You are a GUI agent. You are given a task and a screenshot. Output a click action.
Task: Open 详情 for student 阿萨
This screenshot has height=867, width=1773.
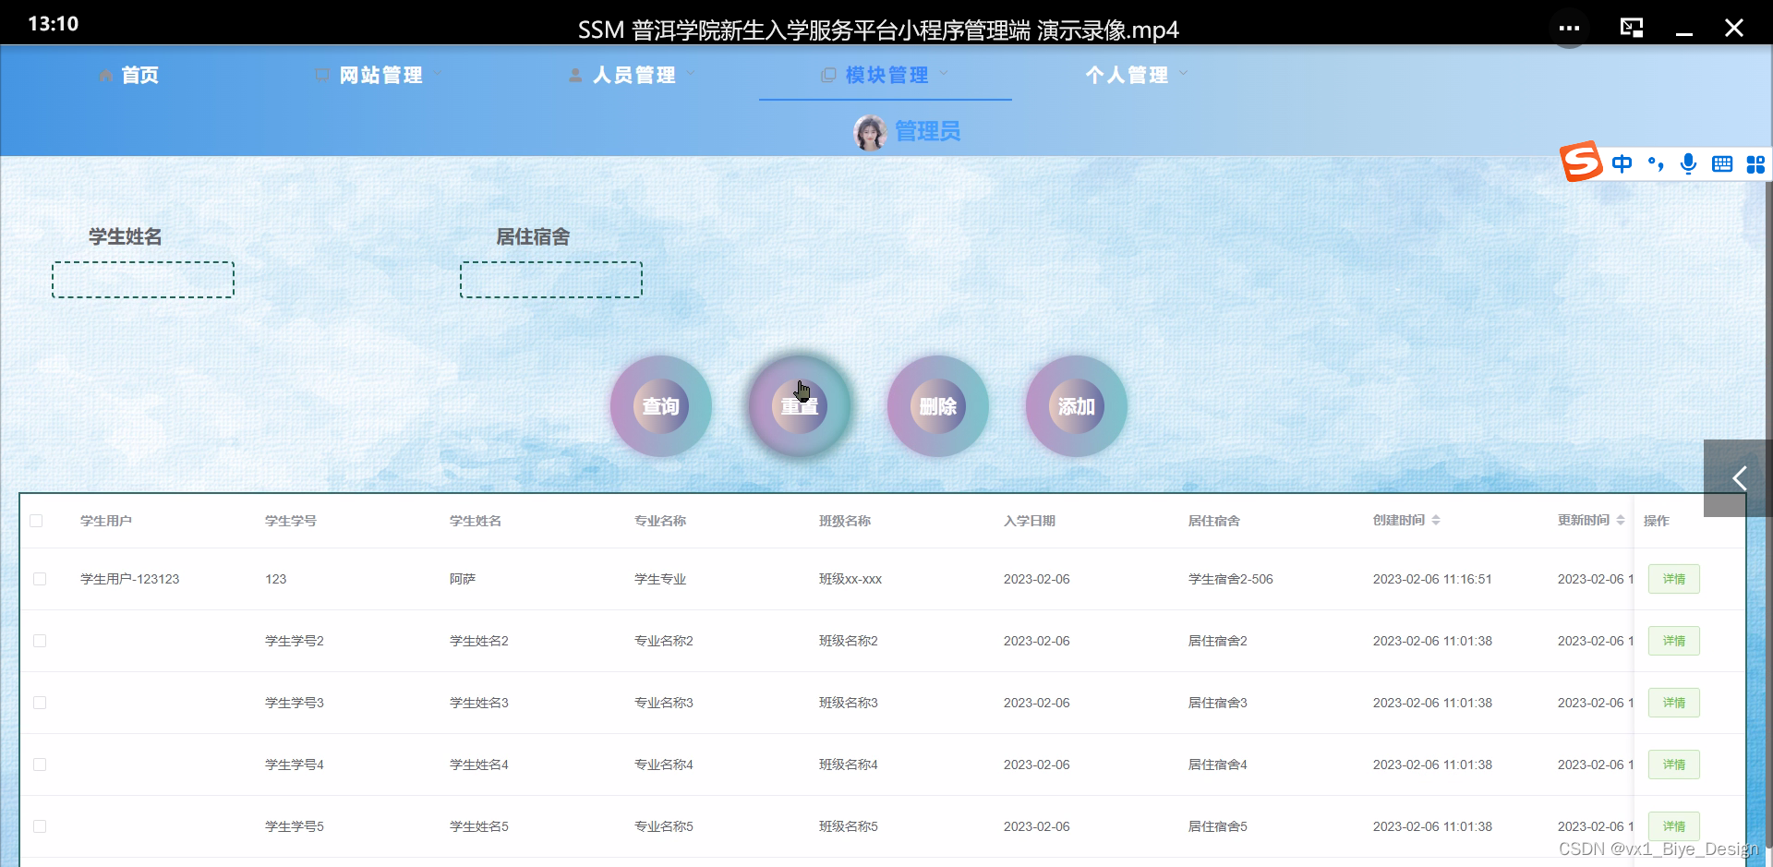point(1674,579)
